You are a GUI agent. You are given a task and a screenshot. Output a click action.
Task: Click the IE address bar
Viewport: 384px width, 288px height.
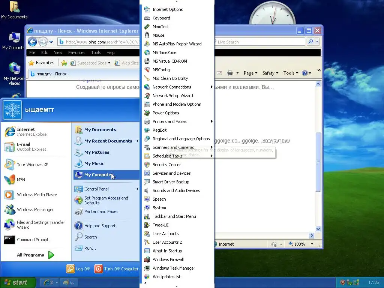[99, 42]
